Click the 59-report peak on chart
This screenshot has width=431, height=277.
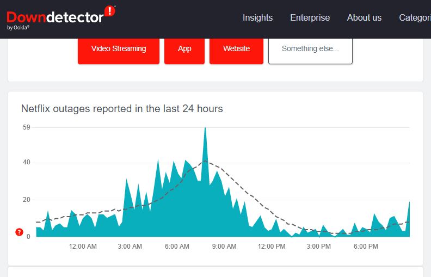coord(205,128)
